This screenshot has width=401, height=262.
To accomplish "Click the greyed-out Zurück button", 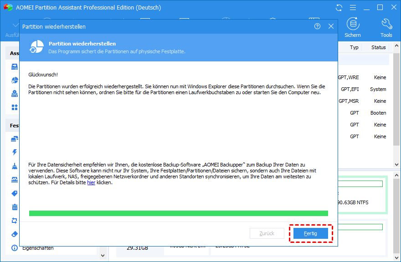I will 267,233.
